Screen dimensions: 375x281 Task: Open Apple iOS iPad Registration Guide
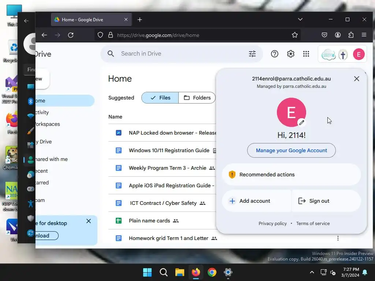pos(162,186)
